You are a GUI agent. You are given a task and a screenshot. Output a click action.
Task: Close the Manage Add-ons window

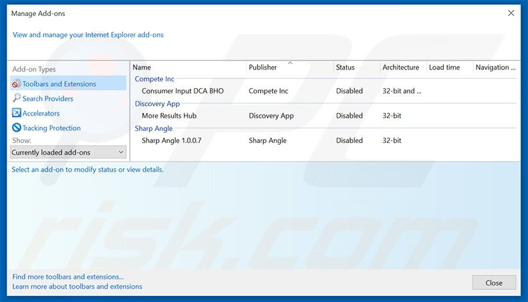coord(511,13)
